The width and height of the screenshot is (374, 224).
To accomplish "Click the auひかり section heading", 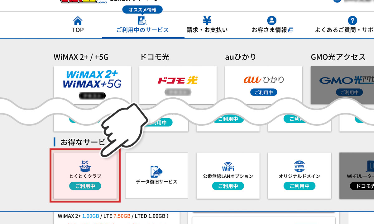I will click(x=241, y=57).
